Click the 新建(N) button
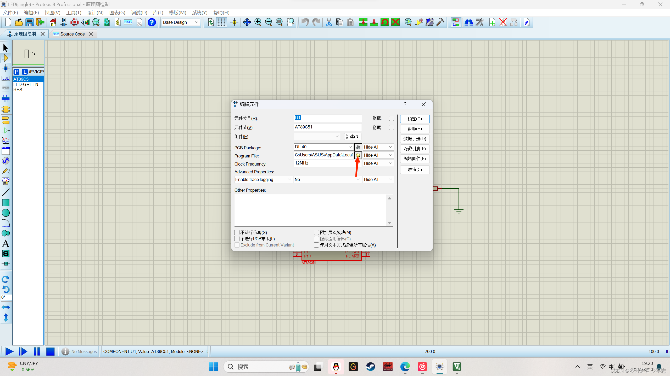 click(x=353, y=137)
